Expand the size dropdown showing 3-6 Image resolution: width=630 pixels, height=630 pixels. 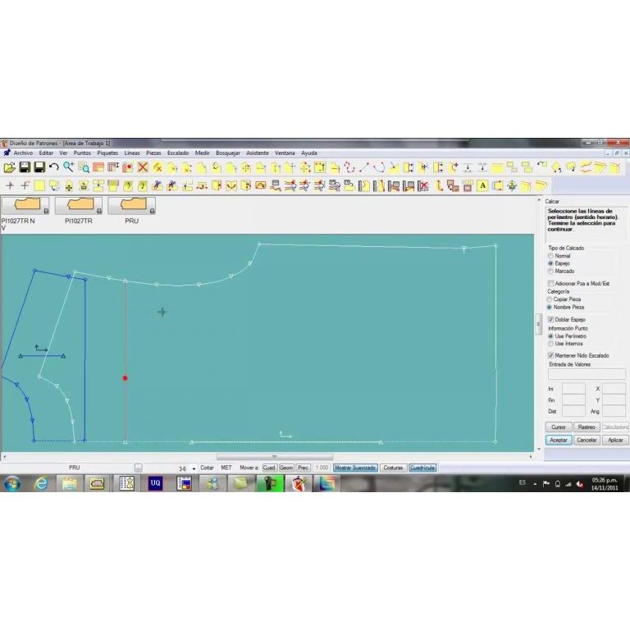click(x=194, y=468)
